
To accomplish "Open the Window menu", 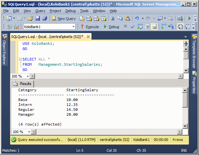I will click(99, 11).
